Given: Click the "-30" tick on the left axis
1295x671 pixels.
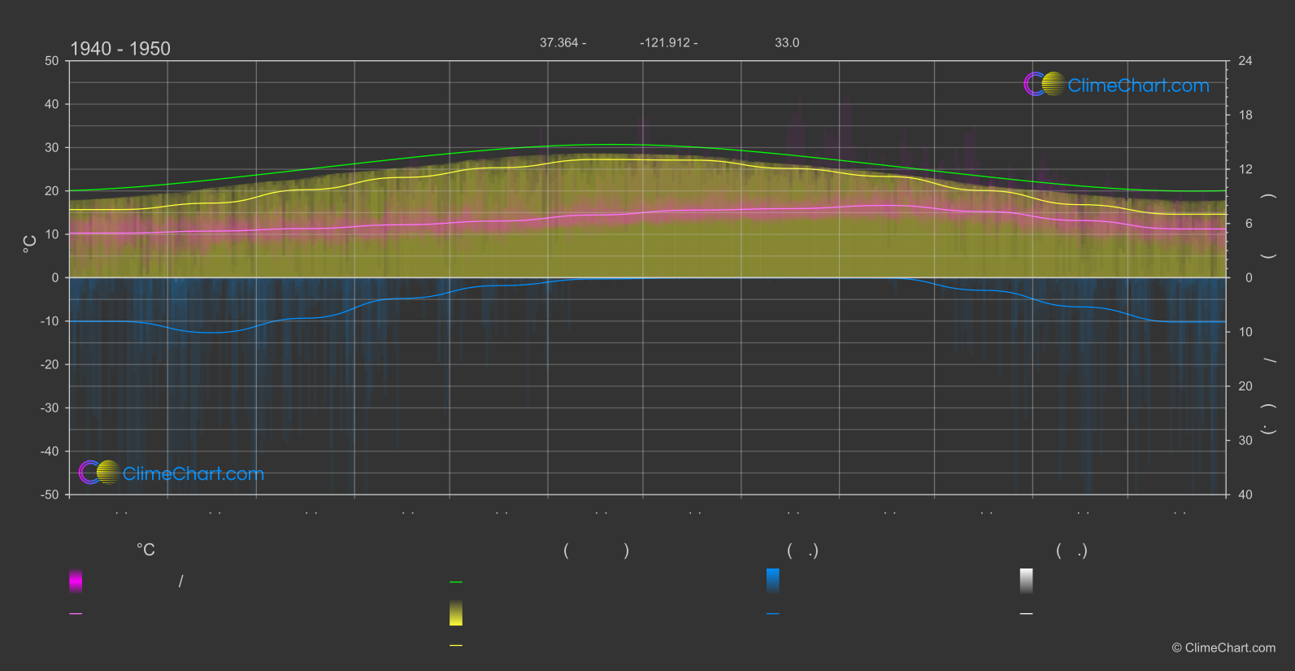Looking at the screenshot, I should pyautogui.click(x=50, y=407).
